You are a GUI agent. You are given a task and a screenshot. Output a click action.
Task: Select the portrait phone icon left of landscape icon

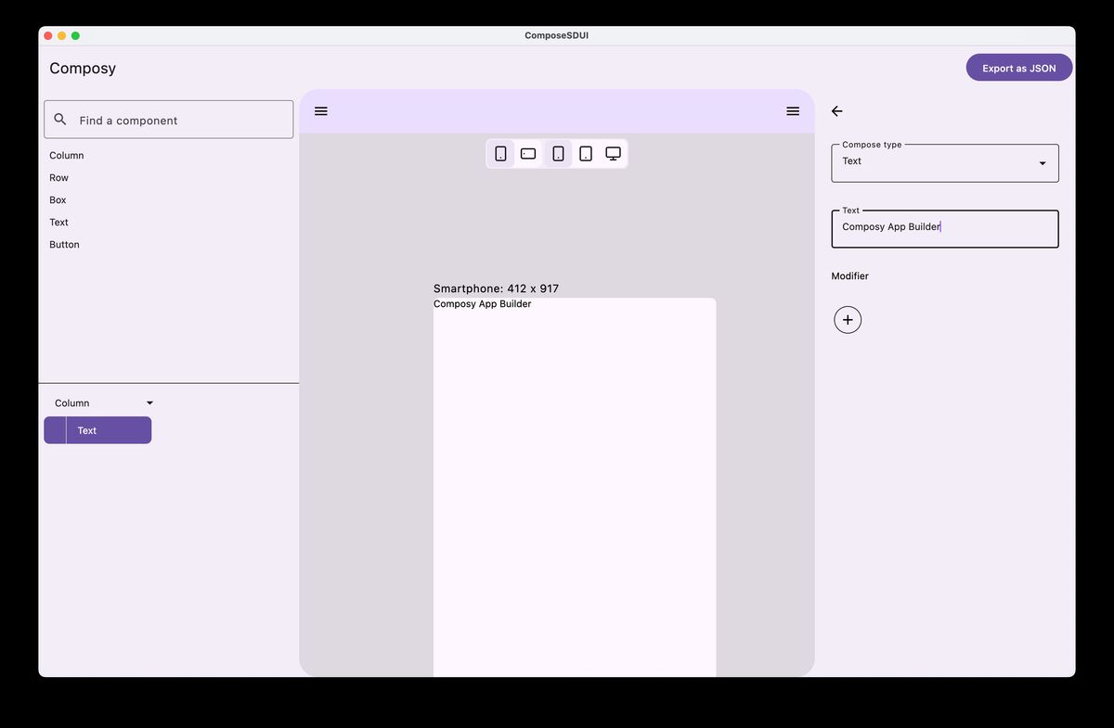pyautogui.click(x=500, y=154)
